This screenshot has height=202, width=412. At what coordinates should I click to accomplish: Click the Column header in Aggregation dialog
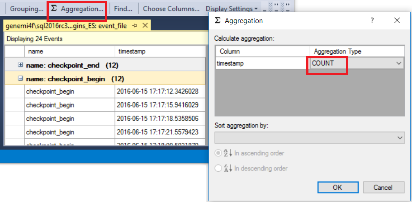(x=262, y=52)
